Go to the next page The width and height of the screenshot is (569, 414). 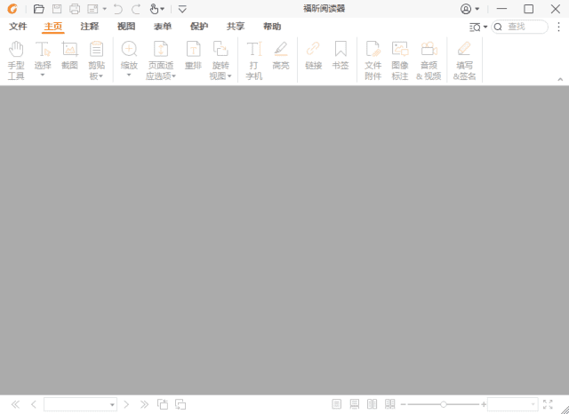click(x=126, y=404)
